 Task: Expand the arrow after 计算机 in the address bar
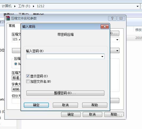pyautogui.click(x=15, y=6)
